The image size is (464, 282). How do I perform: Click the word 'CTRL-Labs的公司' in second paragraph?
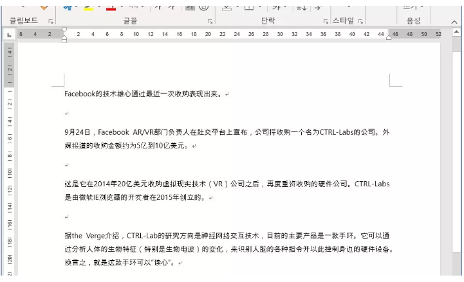[x=348, y=132]
